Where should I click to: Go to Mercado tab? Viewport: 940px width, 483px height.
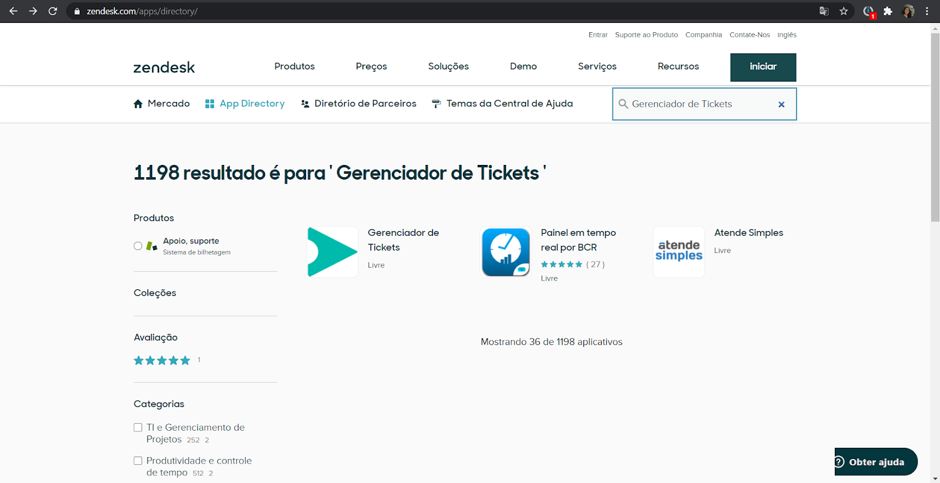pos(162,104)
